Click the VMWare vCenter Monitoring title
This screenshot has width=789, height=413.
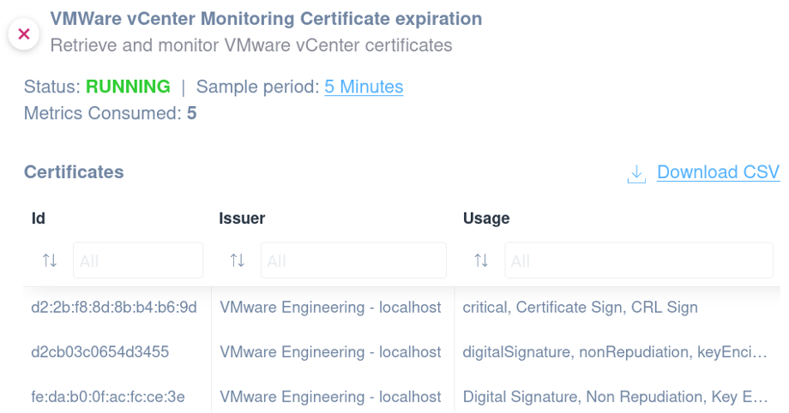(266, 19)
